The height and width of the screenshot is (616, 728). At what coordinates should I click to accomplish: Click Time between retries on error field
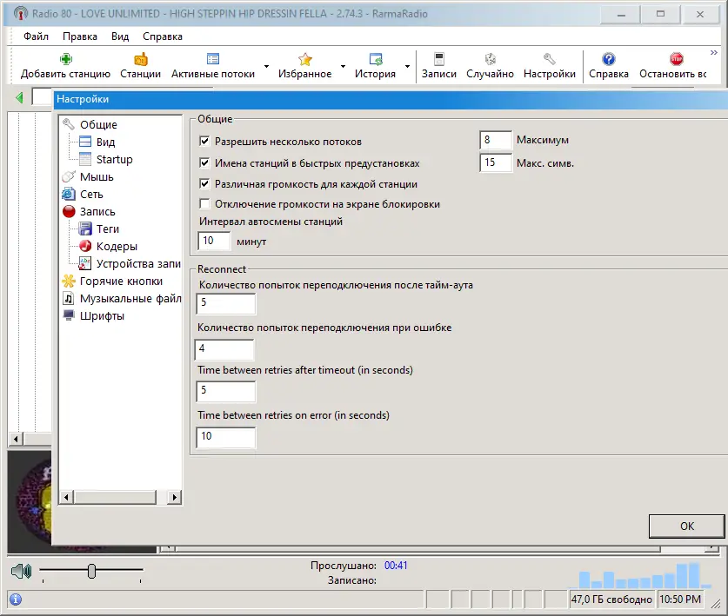tap(225, 437)
